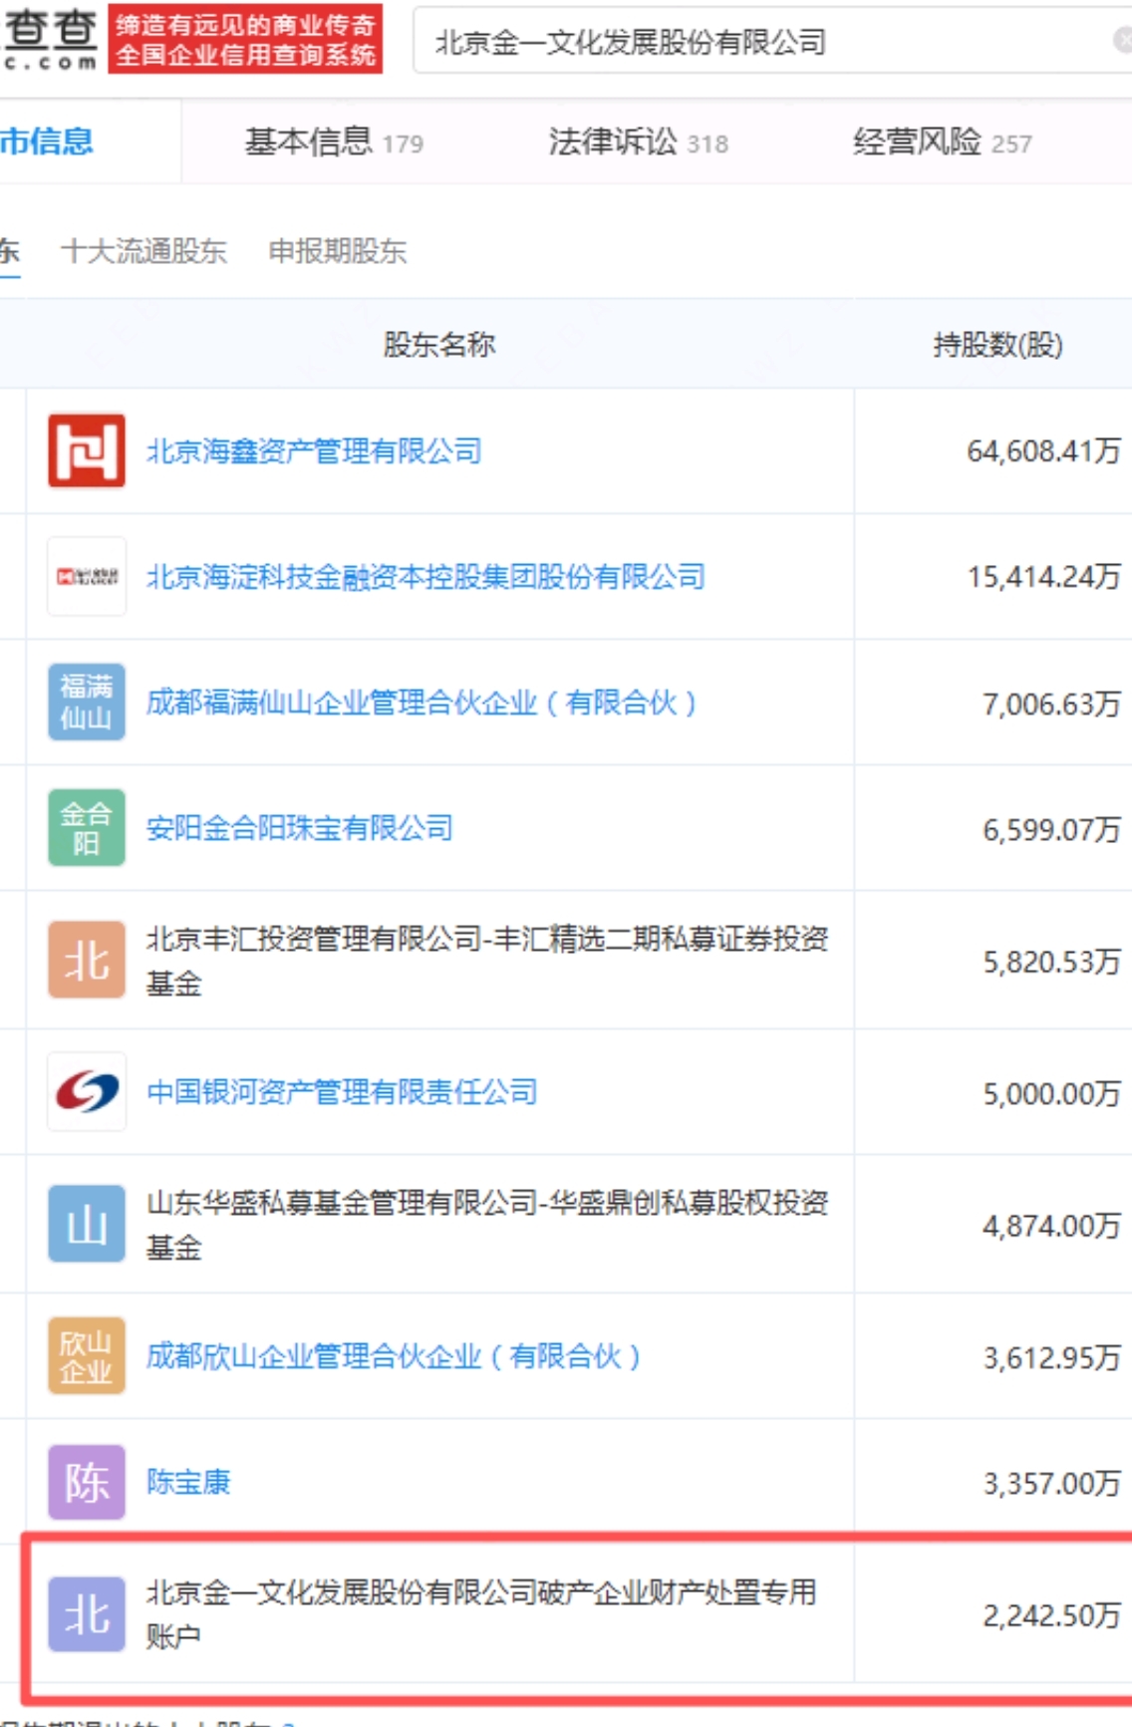The height and width of the screenshot is (1727, 1132).
Task: Click the 北 avatar for 破产企业财产处置专用账户
Action: 87,1613
